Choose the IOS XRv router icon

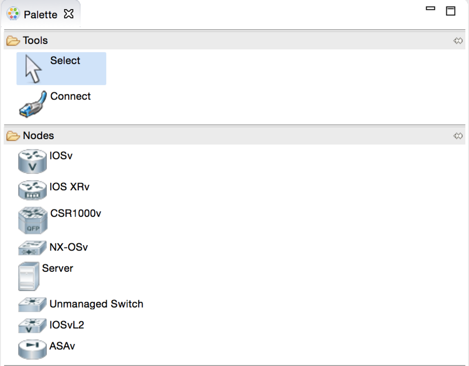[32, 190]
